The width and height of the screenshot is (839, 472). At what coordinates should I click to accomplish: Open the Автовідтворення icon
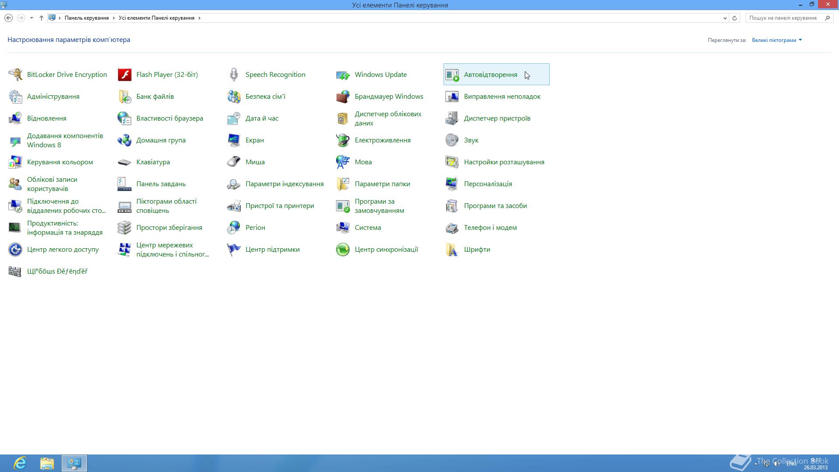[452, 75]
